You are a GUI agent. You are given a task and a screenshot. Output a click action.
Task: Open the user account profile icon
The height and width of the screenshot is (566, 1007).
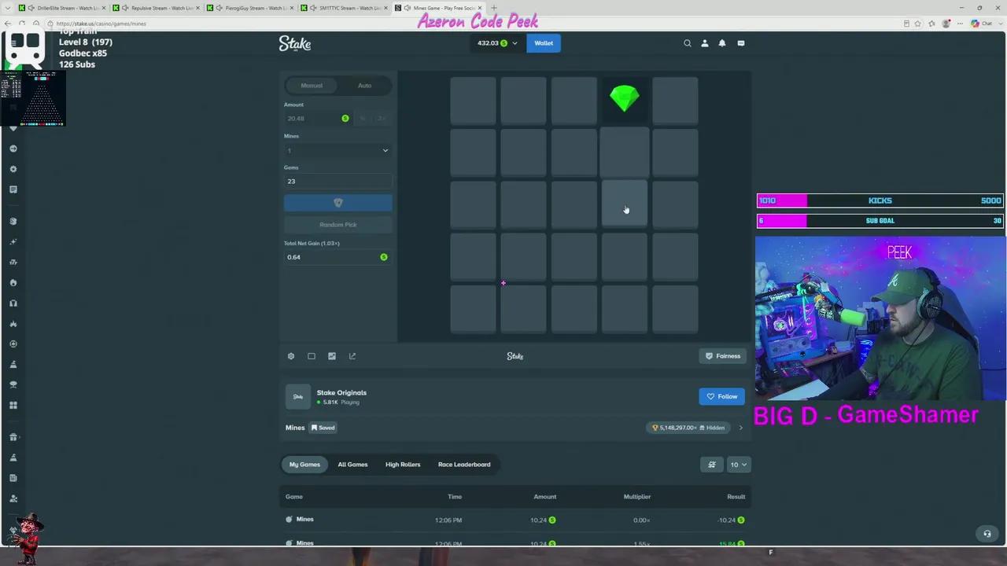click(x=705, y=43)
